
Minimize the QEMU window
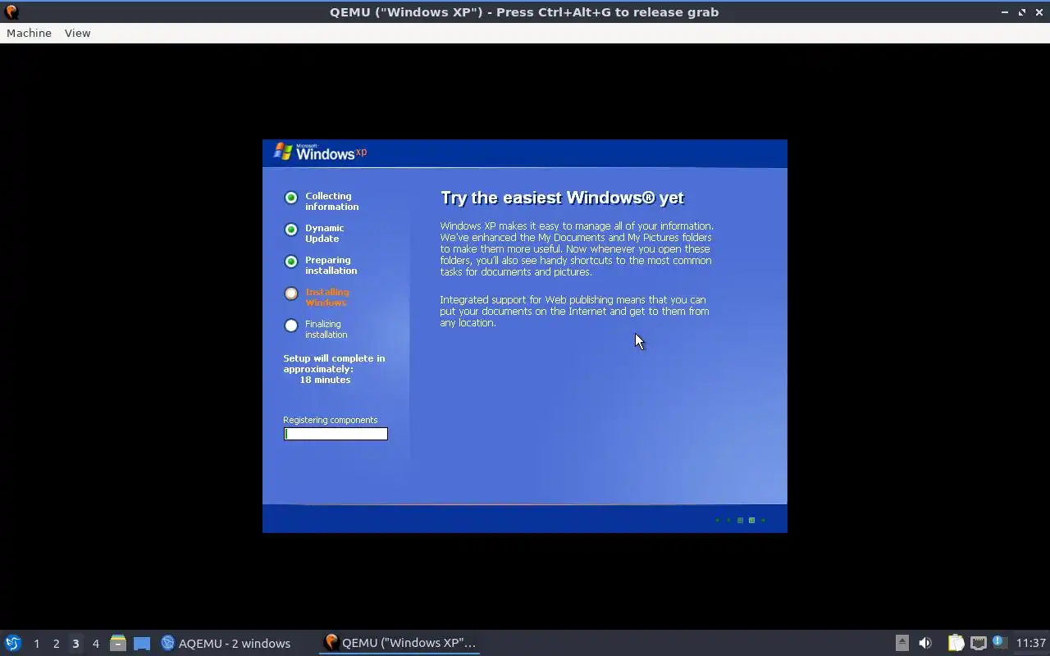[x=1005, y=12]
